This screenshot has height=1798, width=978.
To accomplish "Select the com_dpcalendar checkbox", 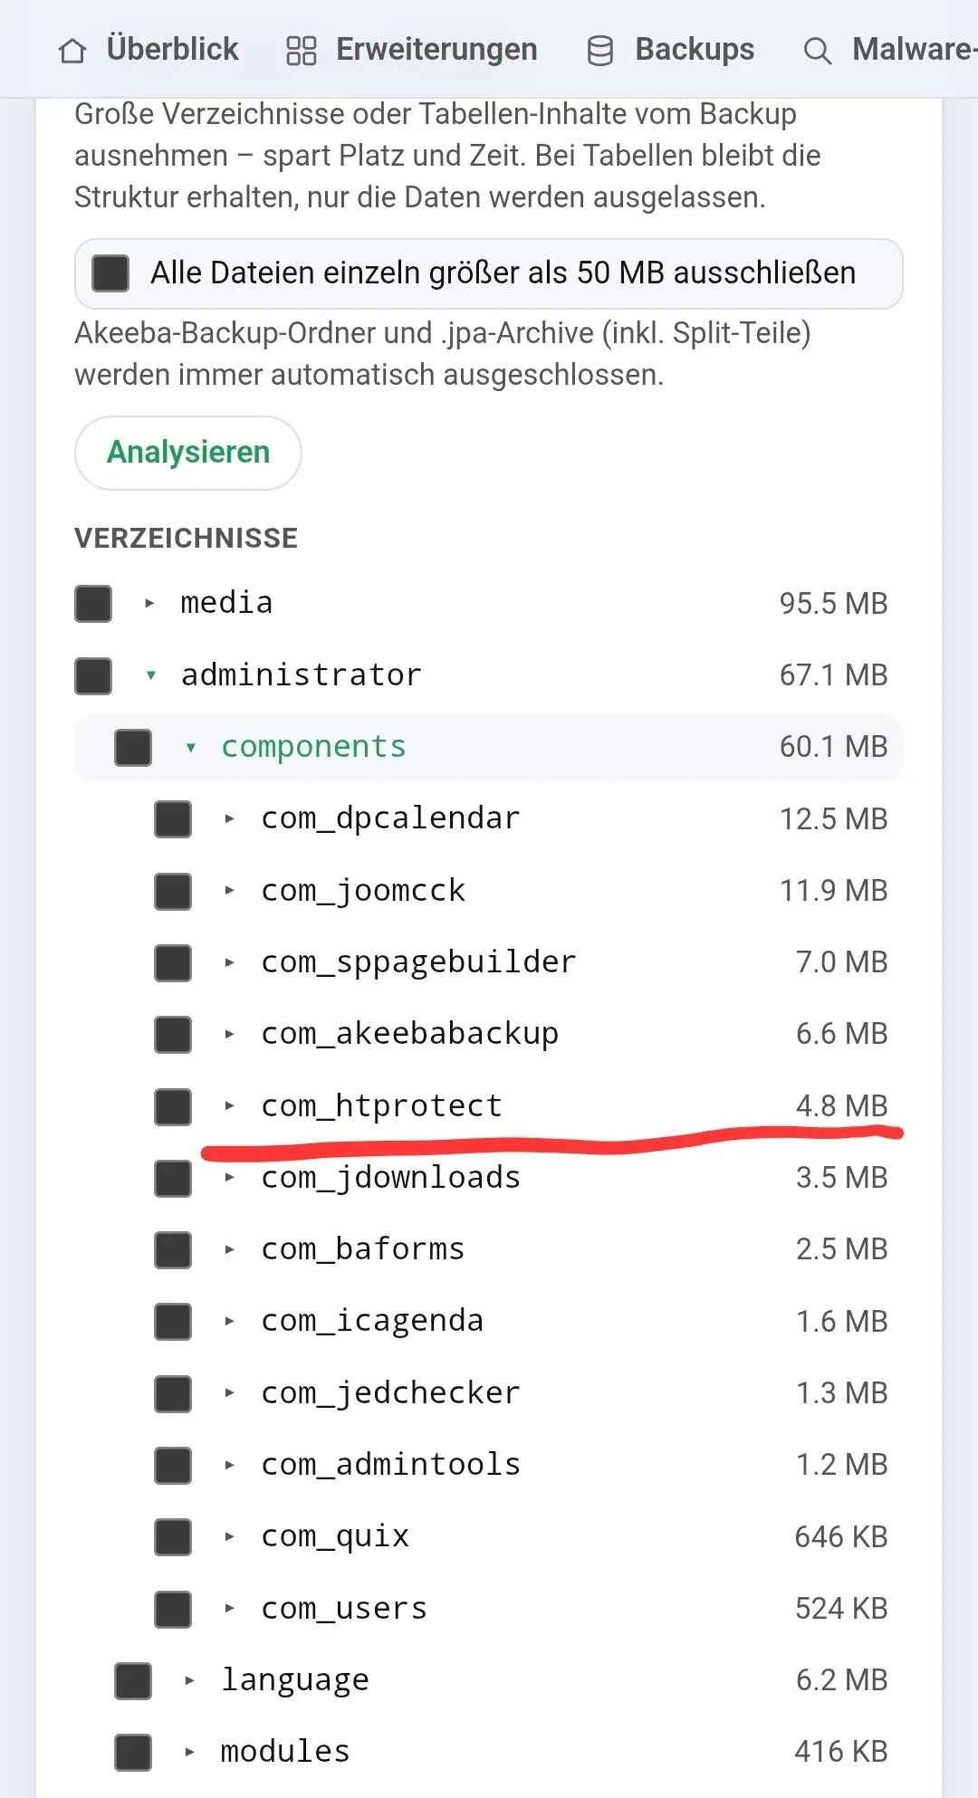I will point(173,819).
